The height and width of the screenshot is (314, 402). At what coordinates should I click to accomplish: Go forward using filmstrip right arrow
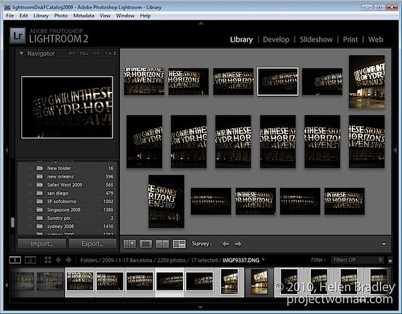click(x=68, y=260)
